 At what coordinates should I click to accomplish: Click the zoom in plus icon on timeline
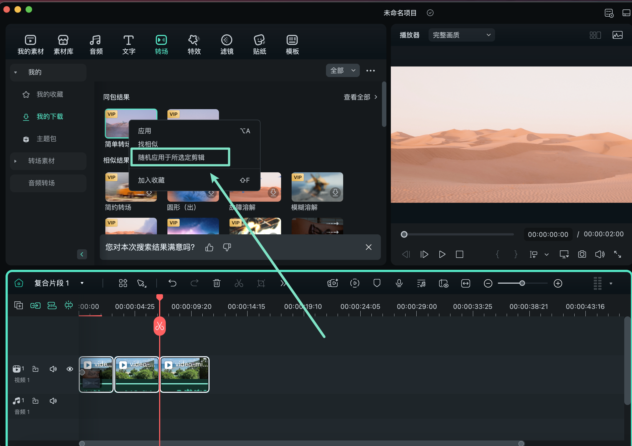558,283
